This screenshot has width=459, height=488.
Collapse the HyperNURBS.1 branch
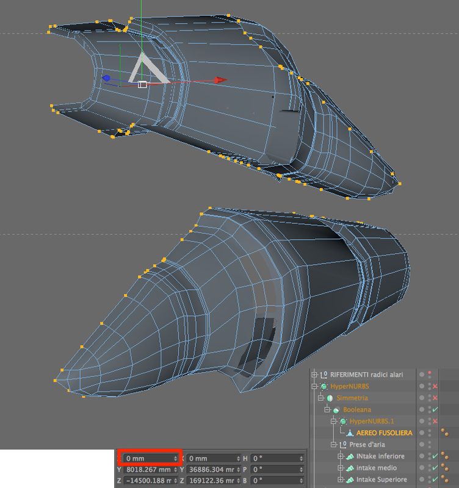333,422
